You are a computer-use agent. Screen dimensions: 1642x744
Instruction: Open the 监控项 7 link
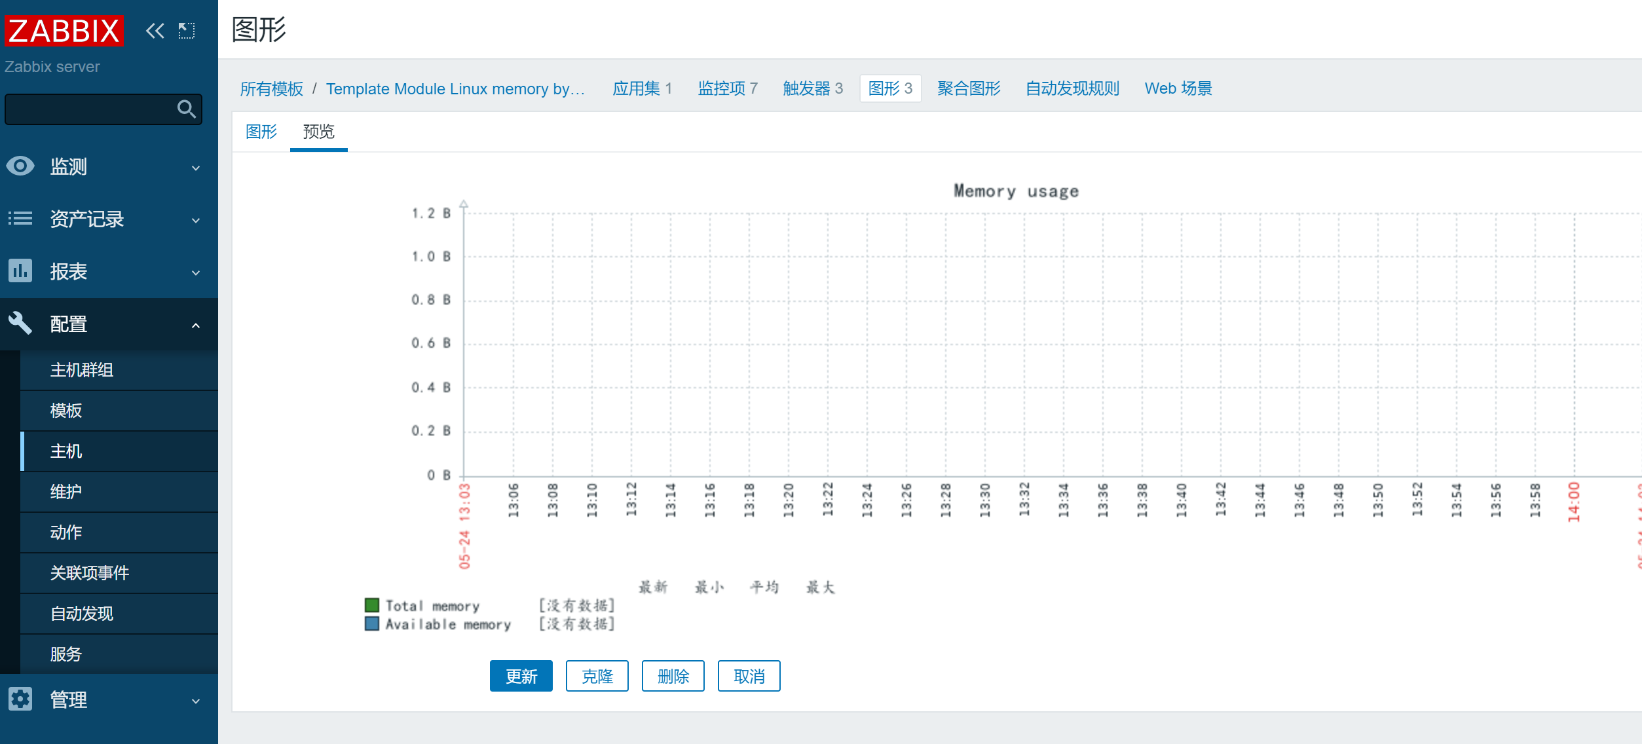pos(727,88)
